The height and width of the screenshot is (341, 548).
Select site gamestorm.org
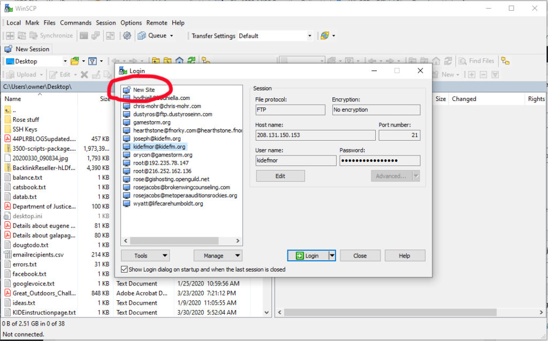click(x=151, y=122)
